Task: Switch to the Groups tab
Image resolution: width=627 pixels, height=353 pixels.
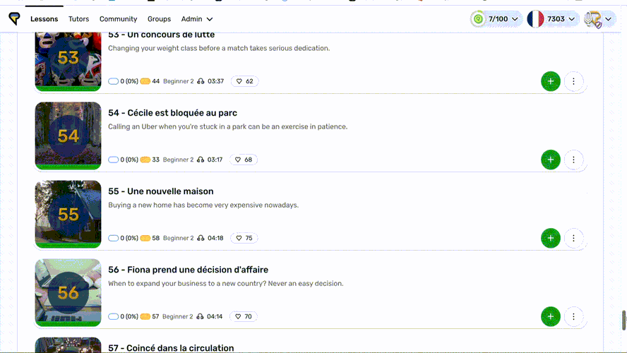Action: [x=159, y=19]
